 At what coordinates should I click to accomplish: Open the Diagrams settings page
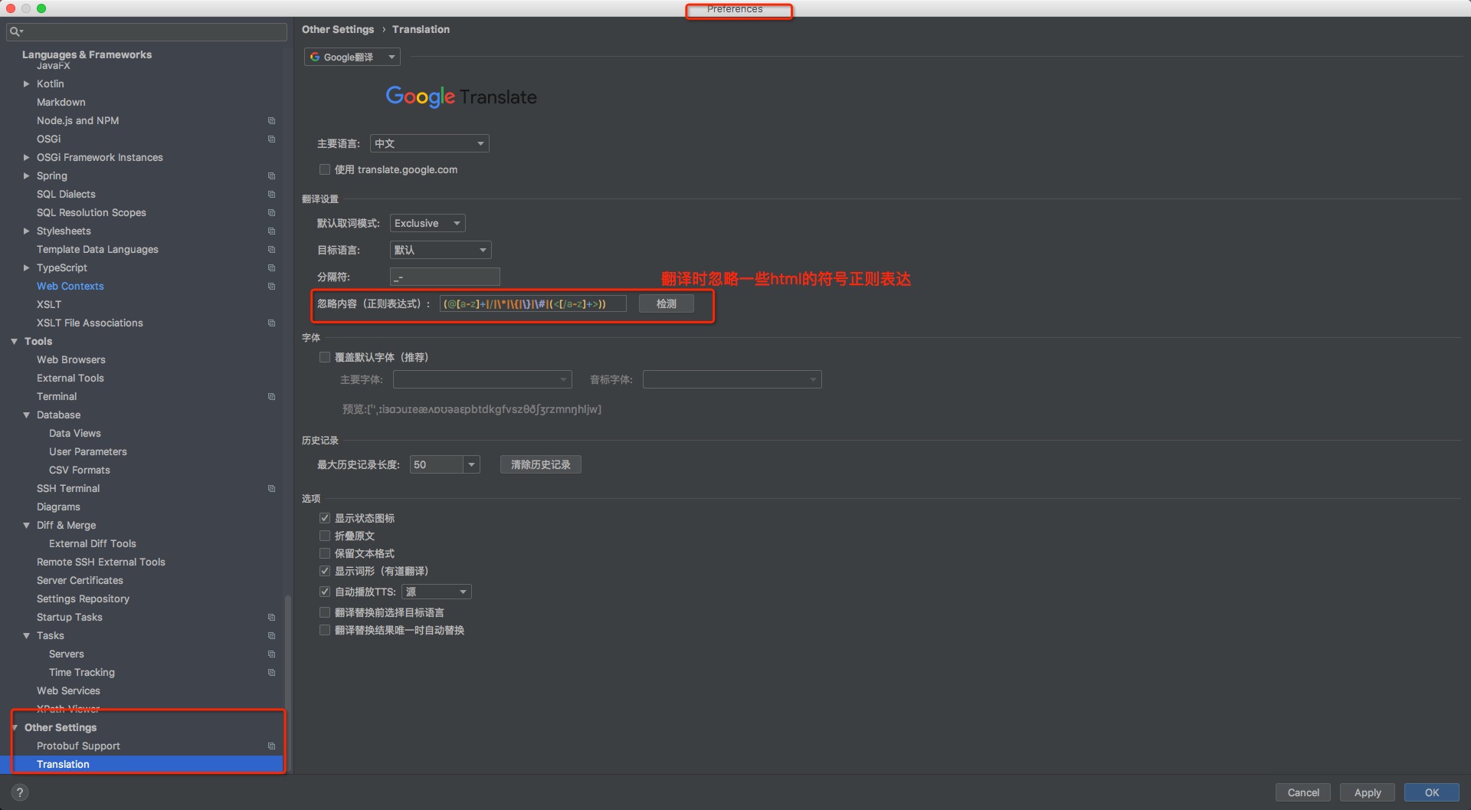pyautogui.click(x=58, y=507)
